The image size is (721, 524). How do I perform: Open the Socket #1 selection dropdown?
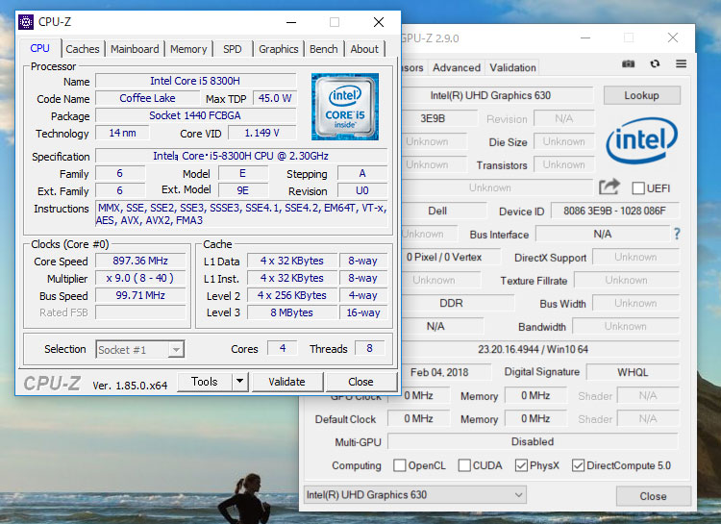(140, 350)
